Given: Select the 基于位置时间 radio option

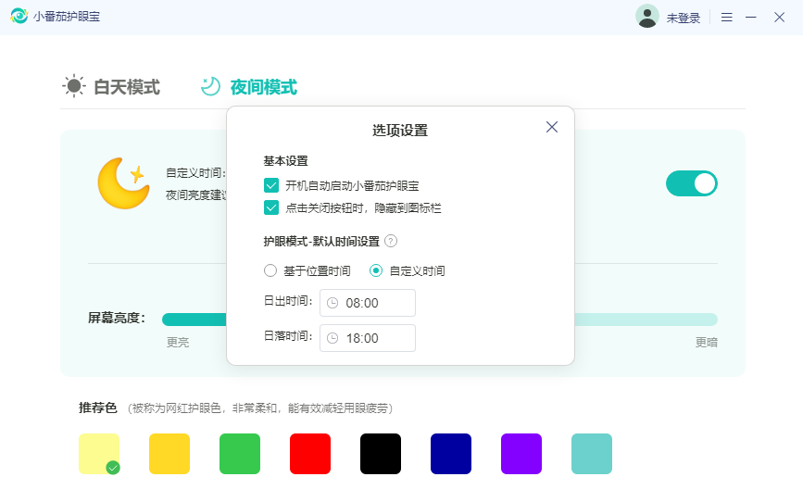Looking at the screenshot, I should tap(270, 271).
